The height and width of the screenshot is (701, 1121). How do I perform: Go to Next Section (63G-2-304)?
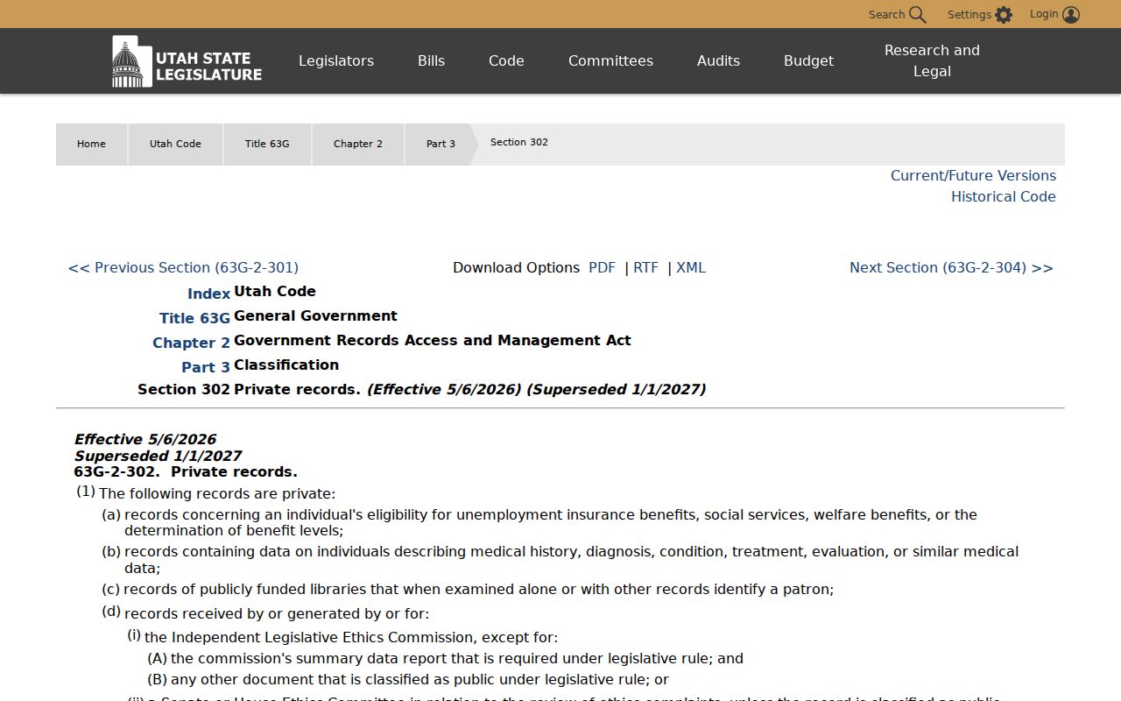pyautogui.click(x=951, y=267)
